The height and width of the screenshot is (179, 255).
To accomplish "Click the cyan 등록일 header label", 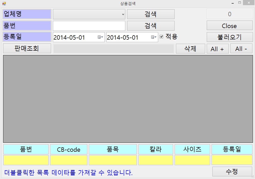I will point(232,149).
